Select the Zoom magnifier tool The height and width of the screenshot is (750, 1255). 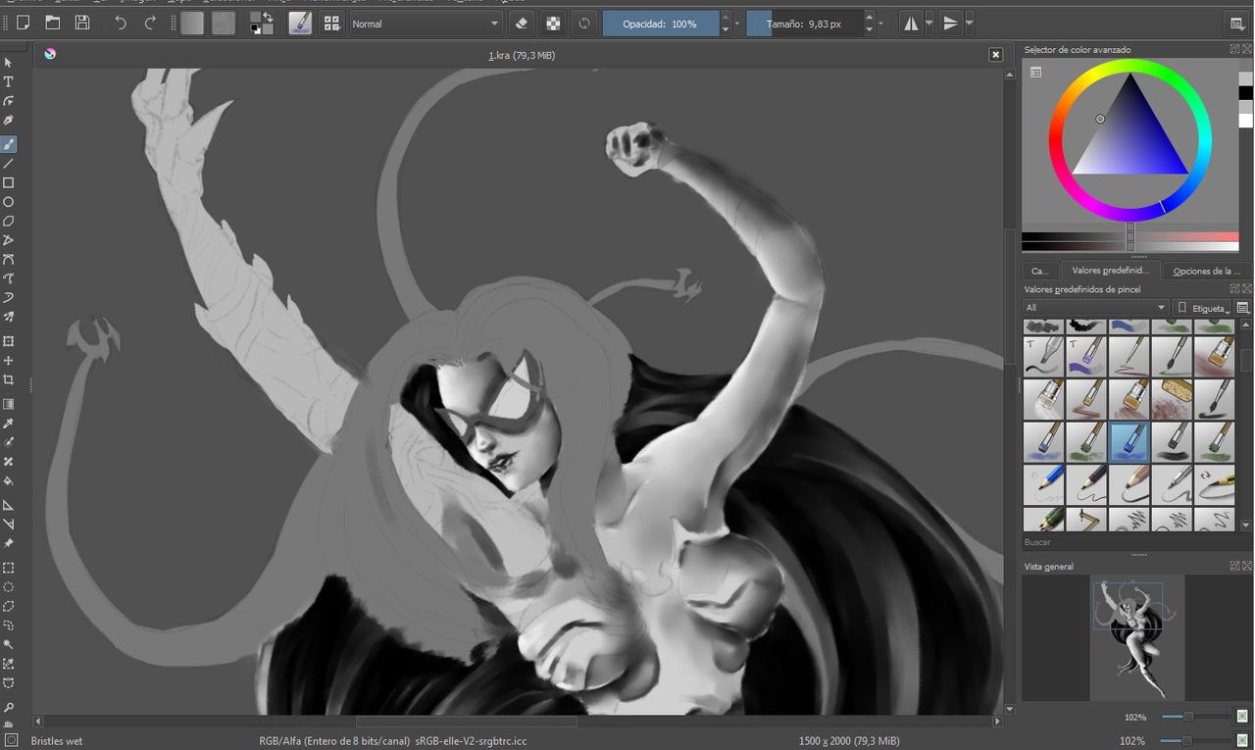point(9,707)
